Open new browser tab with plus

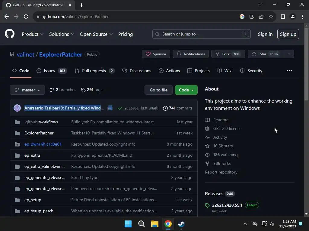coord(81,5)
